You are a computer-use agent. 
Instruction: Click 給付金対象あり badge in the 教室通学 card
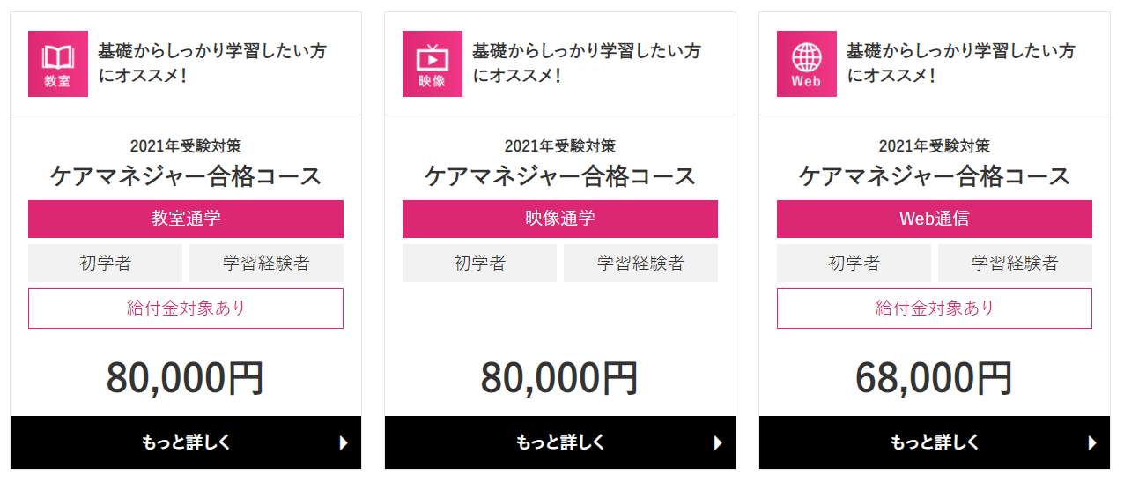(x=186, y=308)
